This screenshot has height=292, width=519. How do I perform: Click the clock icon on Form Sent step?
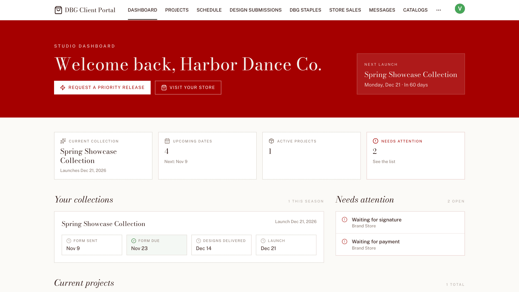coord(69,241)
